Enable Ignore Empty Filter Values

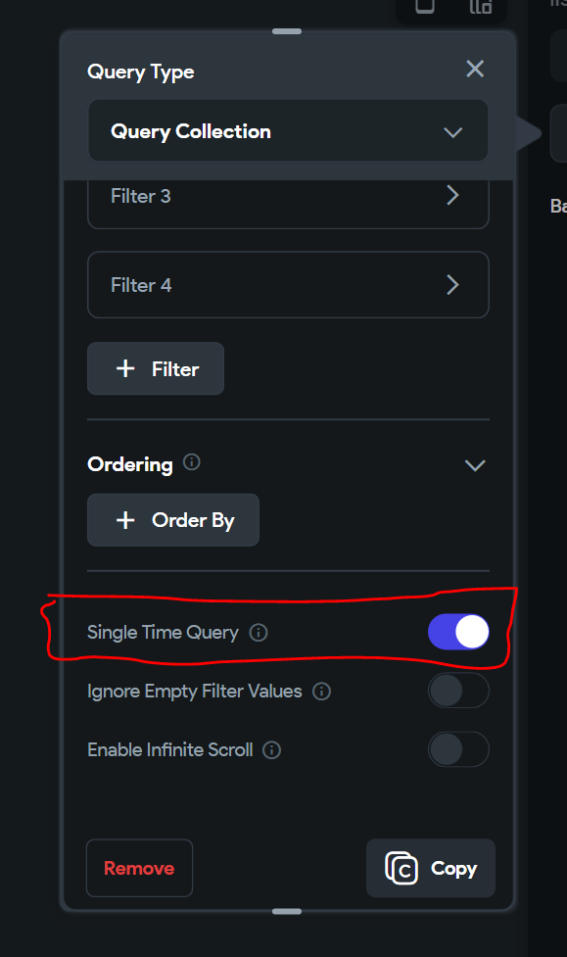[458, 691]
